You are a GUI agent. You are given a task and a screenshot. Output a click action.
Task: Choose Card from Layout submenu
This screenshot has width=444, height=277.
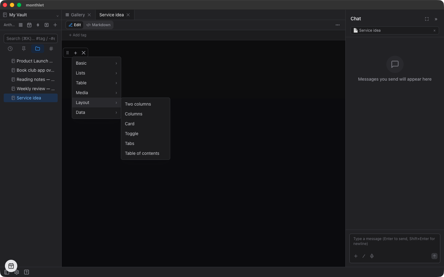[146, 124]
